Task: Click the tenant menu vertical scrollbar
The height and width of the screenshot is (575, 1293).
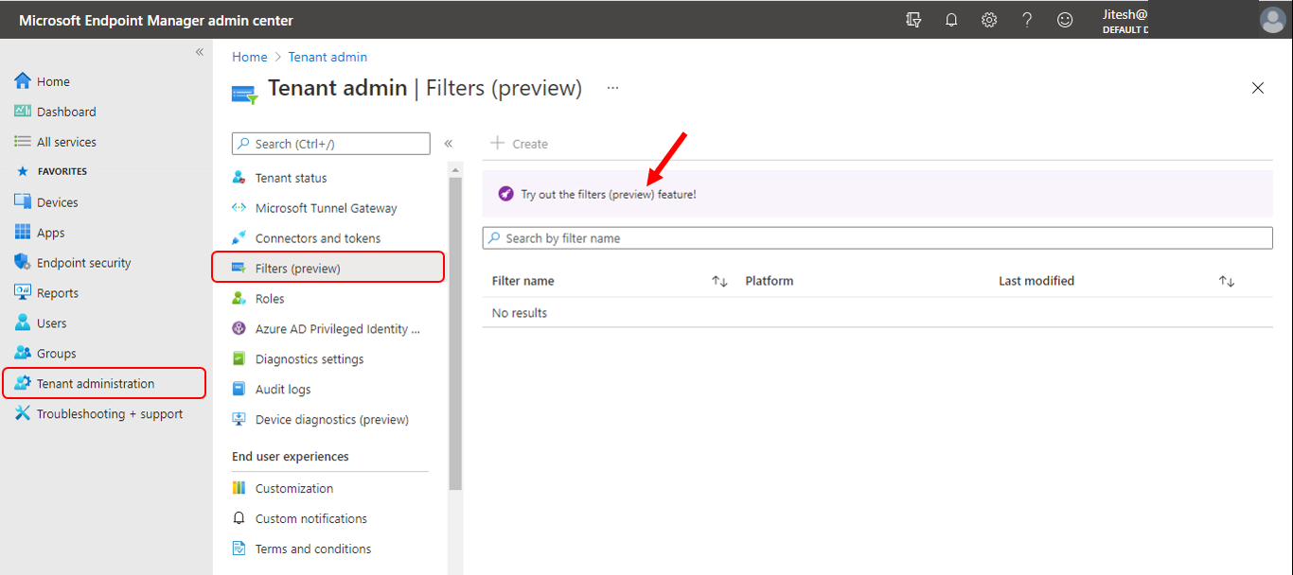Action: (455, 333)
